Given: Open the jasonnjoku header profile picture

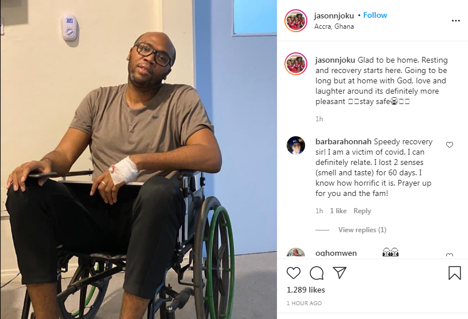Looking at the screenshot, I should click(x=296, y=21).
